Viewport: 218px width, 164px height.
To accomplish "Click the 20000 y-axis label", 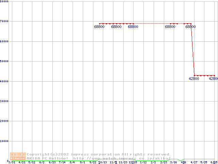I will 4,121.
